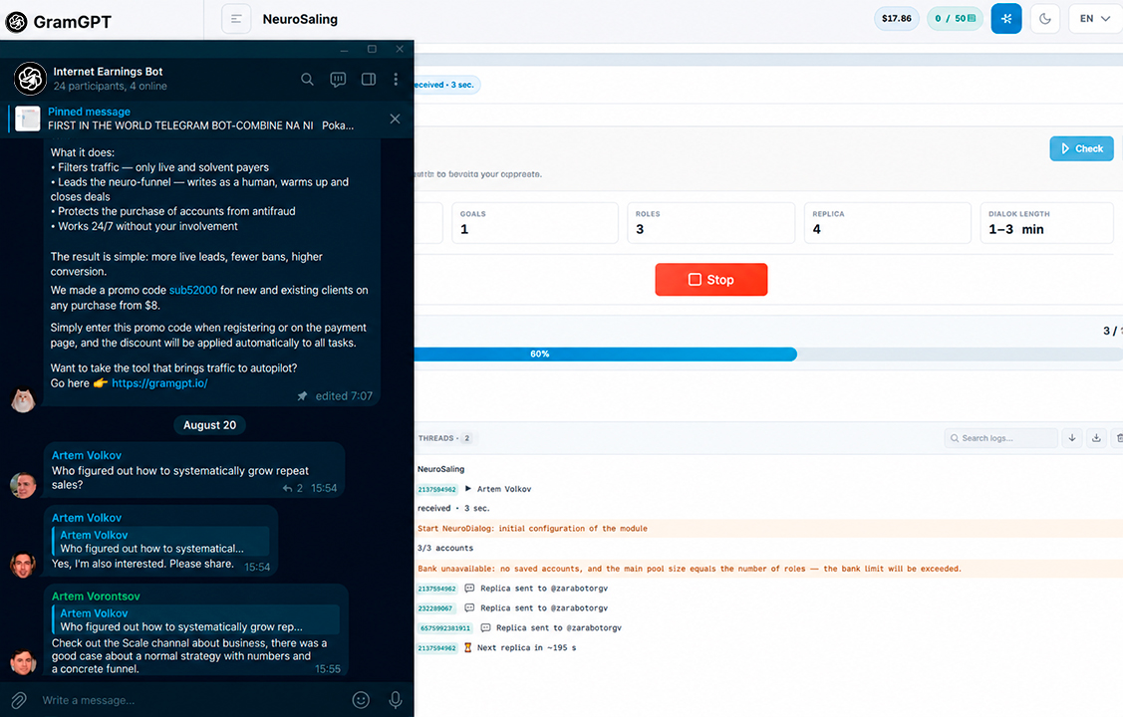Click the ROLES field showing 3
Image resolution: width=1123 pixels, height=717 pixels.
click(x=711, y=222)
